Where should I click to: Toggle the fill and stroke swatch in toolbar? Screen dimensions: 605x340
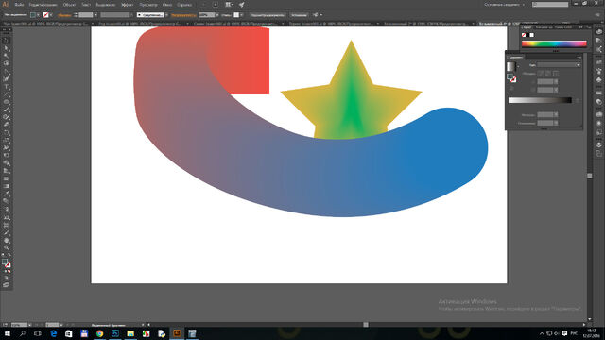tap(7, 264)
